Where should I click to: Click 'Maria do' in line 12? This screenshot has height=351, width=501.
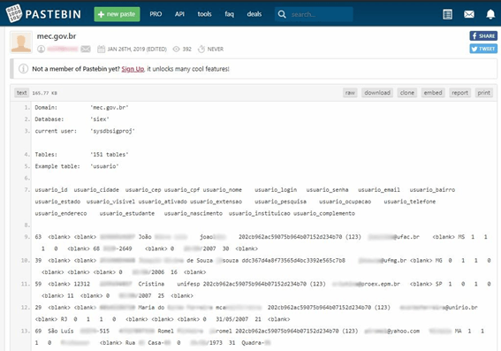pos(151,308)
